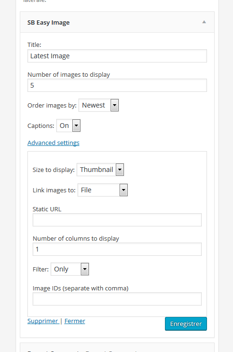The image size is (233, 352).
Task: Click the Image IDs input field
Action: pos(117,299)
